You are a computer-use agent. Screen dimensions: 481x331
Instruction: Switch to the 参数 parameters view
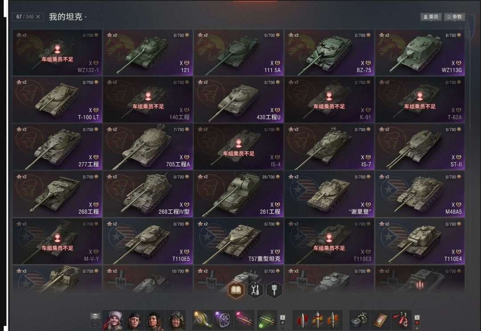pos(455,17)
